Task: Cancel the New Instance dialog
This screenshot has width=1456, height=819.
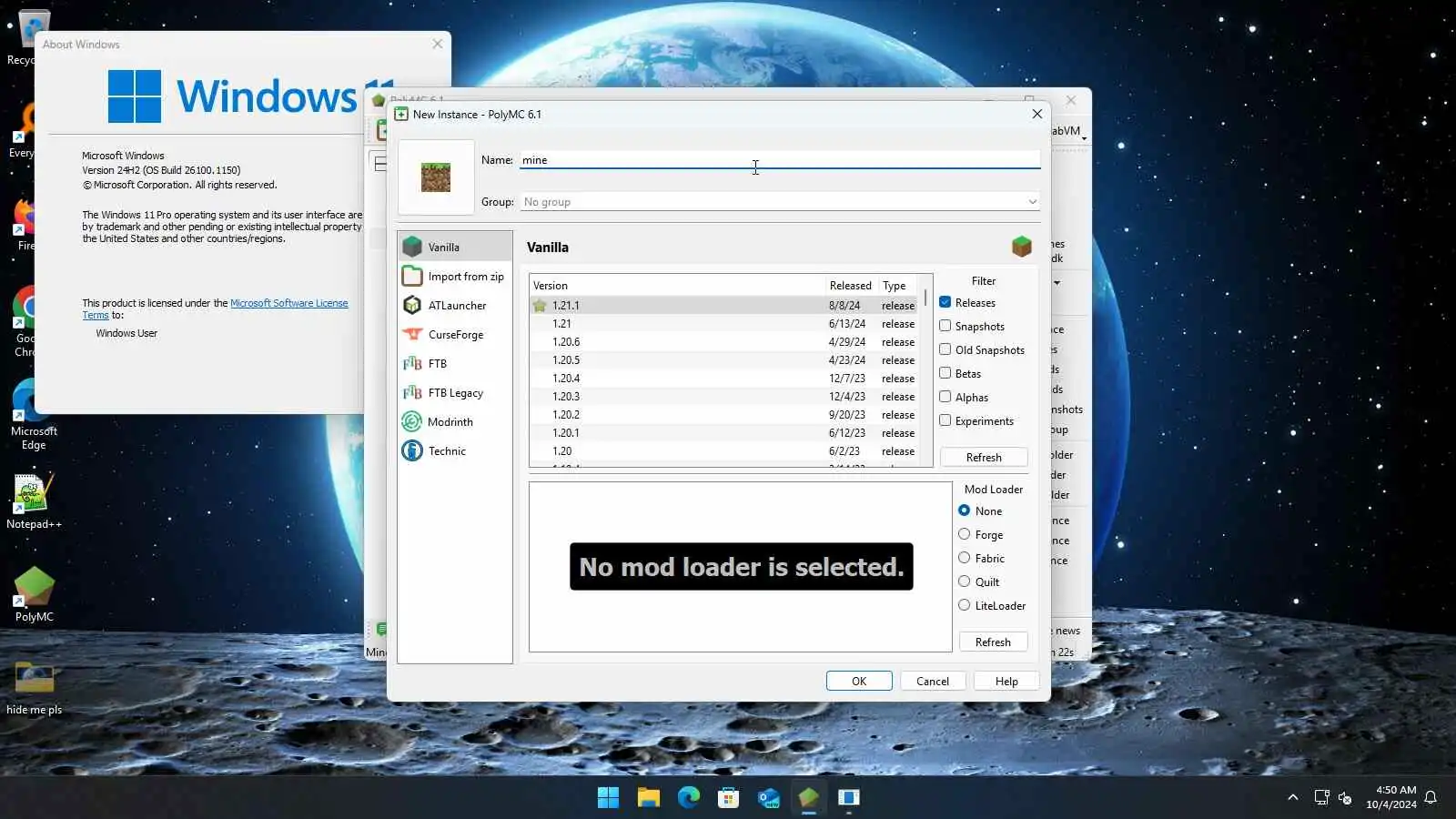Action: [933, 681]
